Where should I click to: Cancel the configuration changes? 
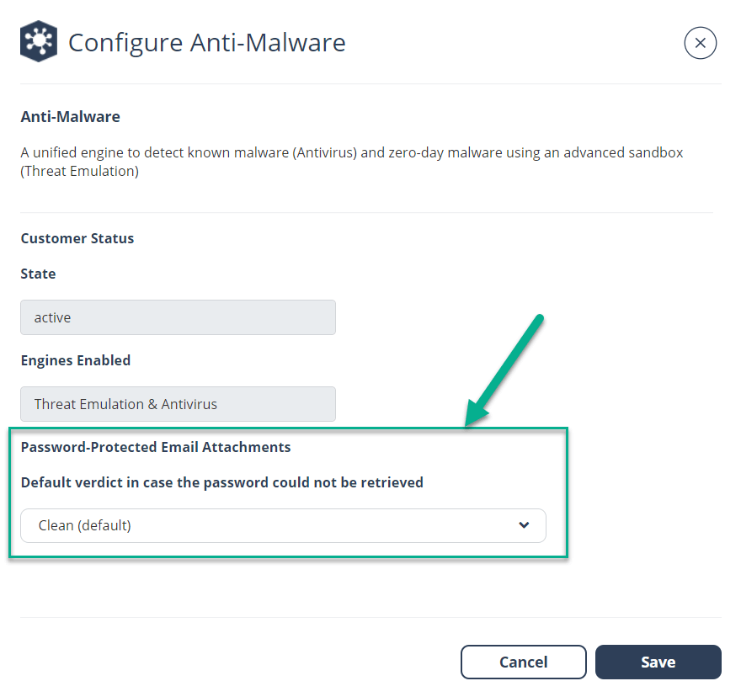coord(524,662)
